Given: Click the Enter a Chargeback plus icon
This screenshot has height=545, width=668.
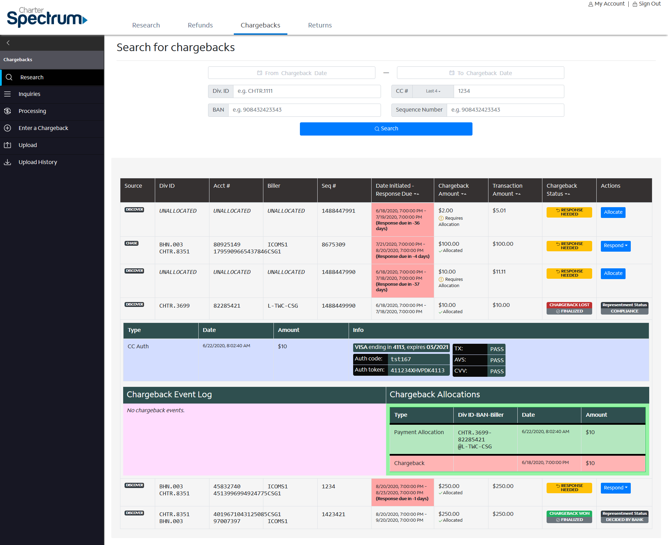Looking at the screenshot, I should (x=8, y=128).
